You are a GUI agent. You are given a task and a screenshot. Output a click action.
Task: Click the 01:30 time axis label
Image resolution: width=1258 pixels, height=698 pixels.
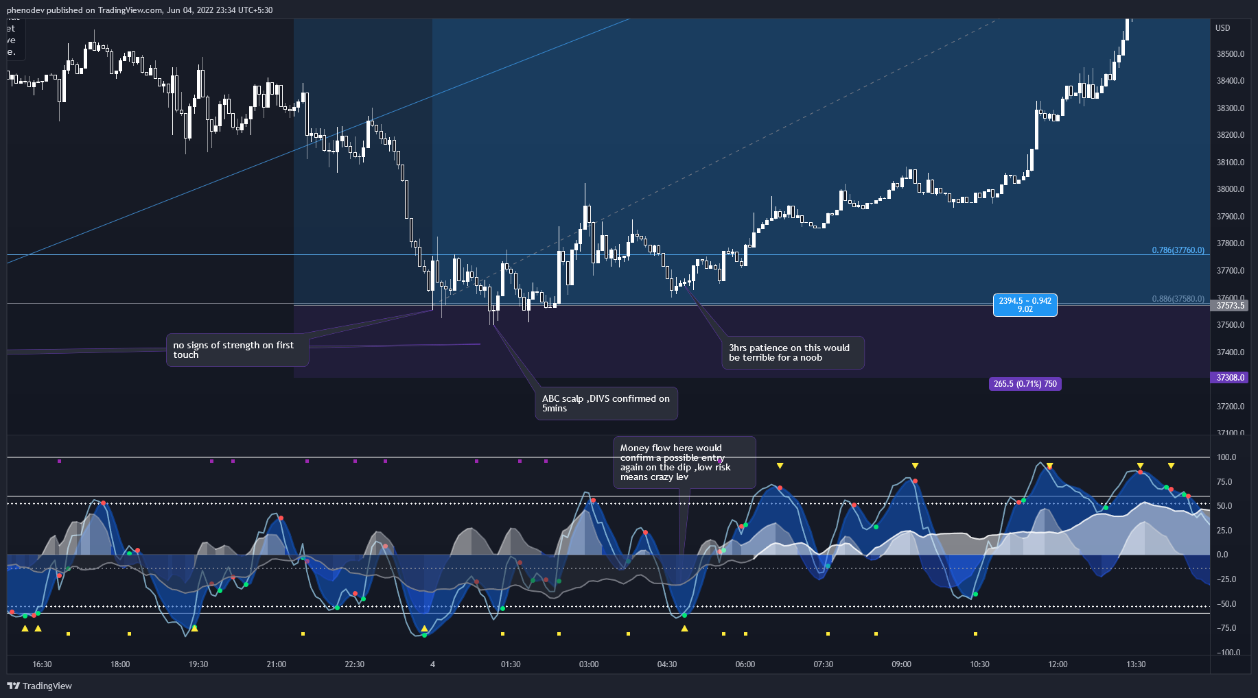pos(511,664)
